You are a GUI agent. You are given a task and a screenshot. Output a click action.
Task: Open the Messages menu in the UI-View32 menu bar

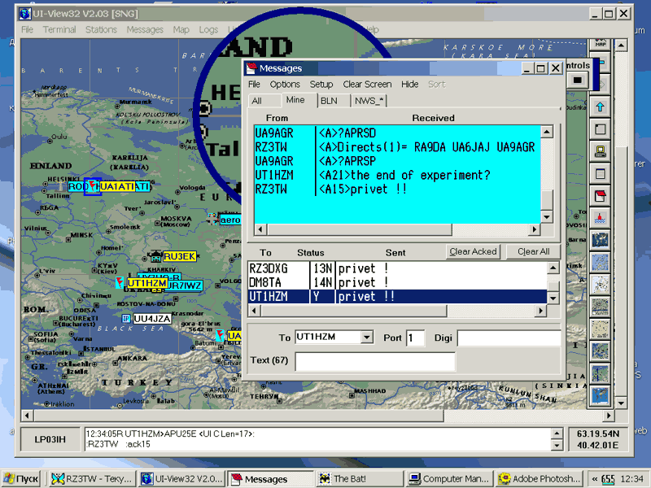click(145, 29)
